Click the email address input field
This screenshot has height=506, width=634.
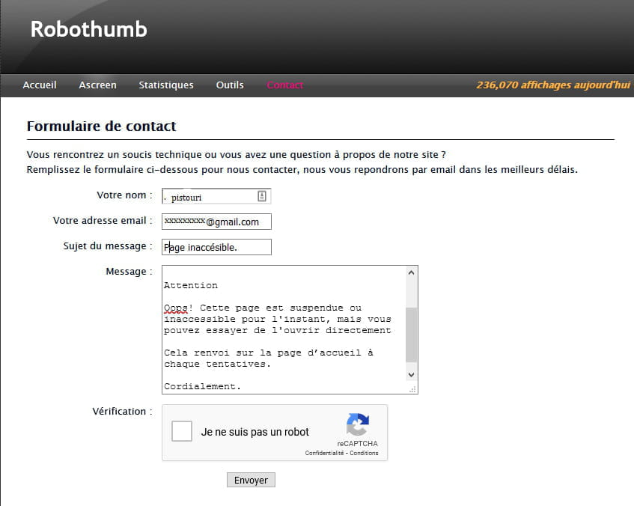pos(216,222)
